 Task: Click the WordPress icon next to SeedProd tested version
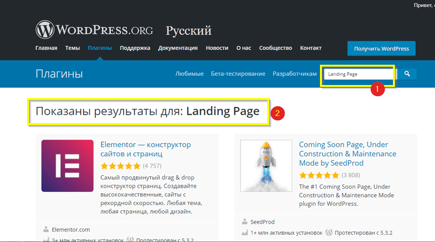click(x=329, y=232)
